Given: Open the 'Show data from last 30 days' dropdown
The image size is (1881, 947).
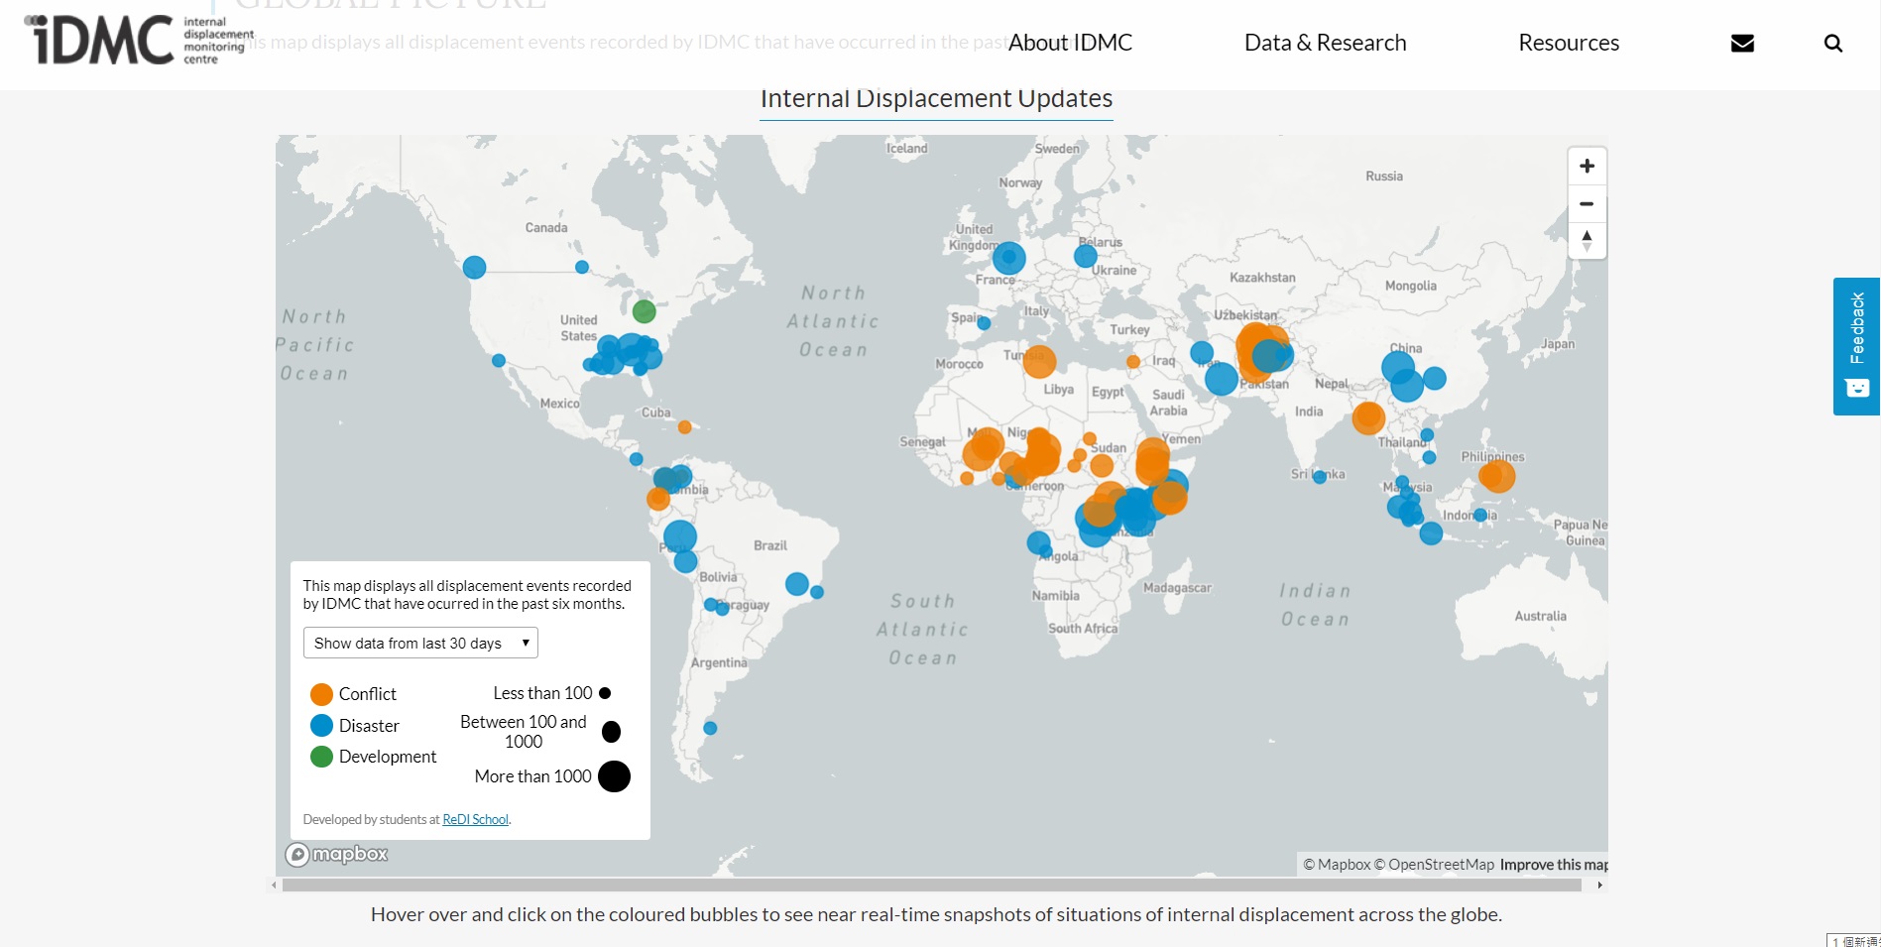Looking at the screenshot, I should (x=420, y=643).
